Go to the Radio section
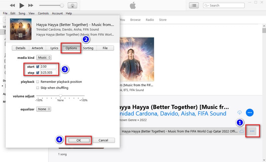 click(150, 20)
